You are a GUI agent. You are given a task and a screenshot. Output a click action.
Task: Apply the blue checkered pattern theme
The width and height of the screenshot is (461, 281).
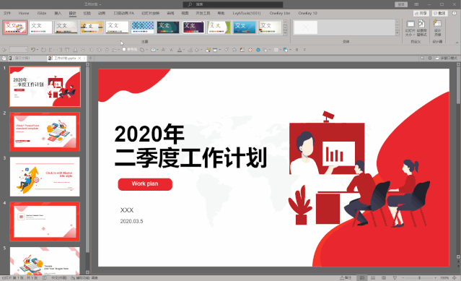[143, 27]
